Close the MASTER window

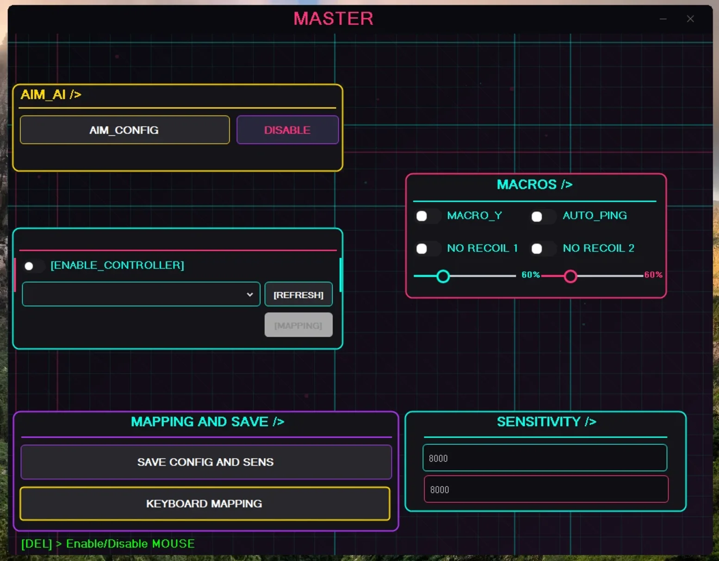click(690, 19)
